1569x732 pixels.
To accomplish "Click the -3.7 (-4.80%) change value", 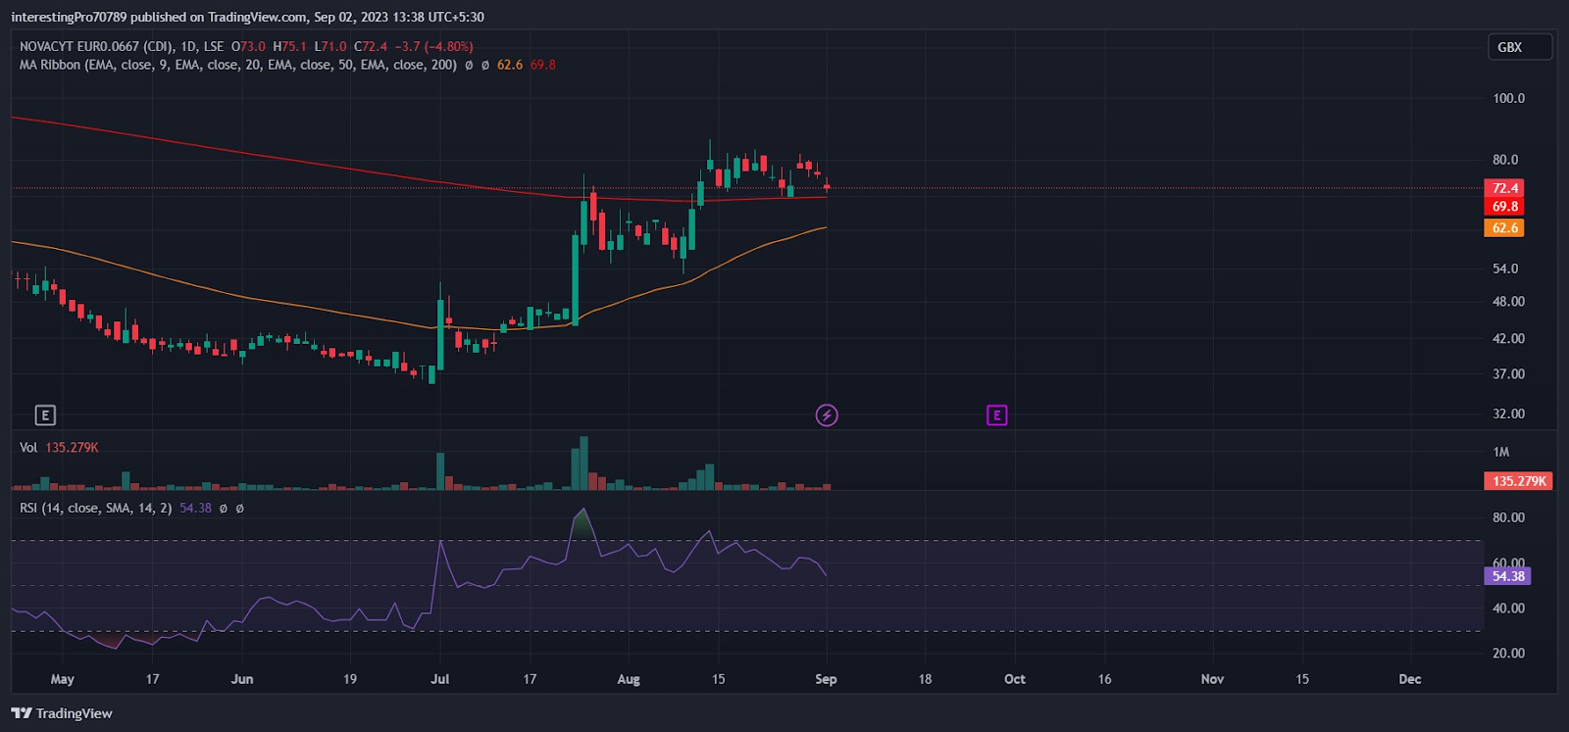I will (433, 46).
